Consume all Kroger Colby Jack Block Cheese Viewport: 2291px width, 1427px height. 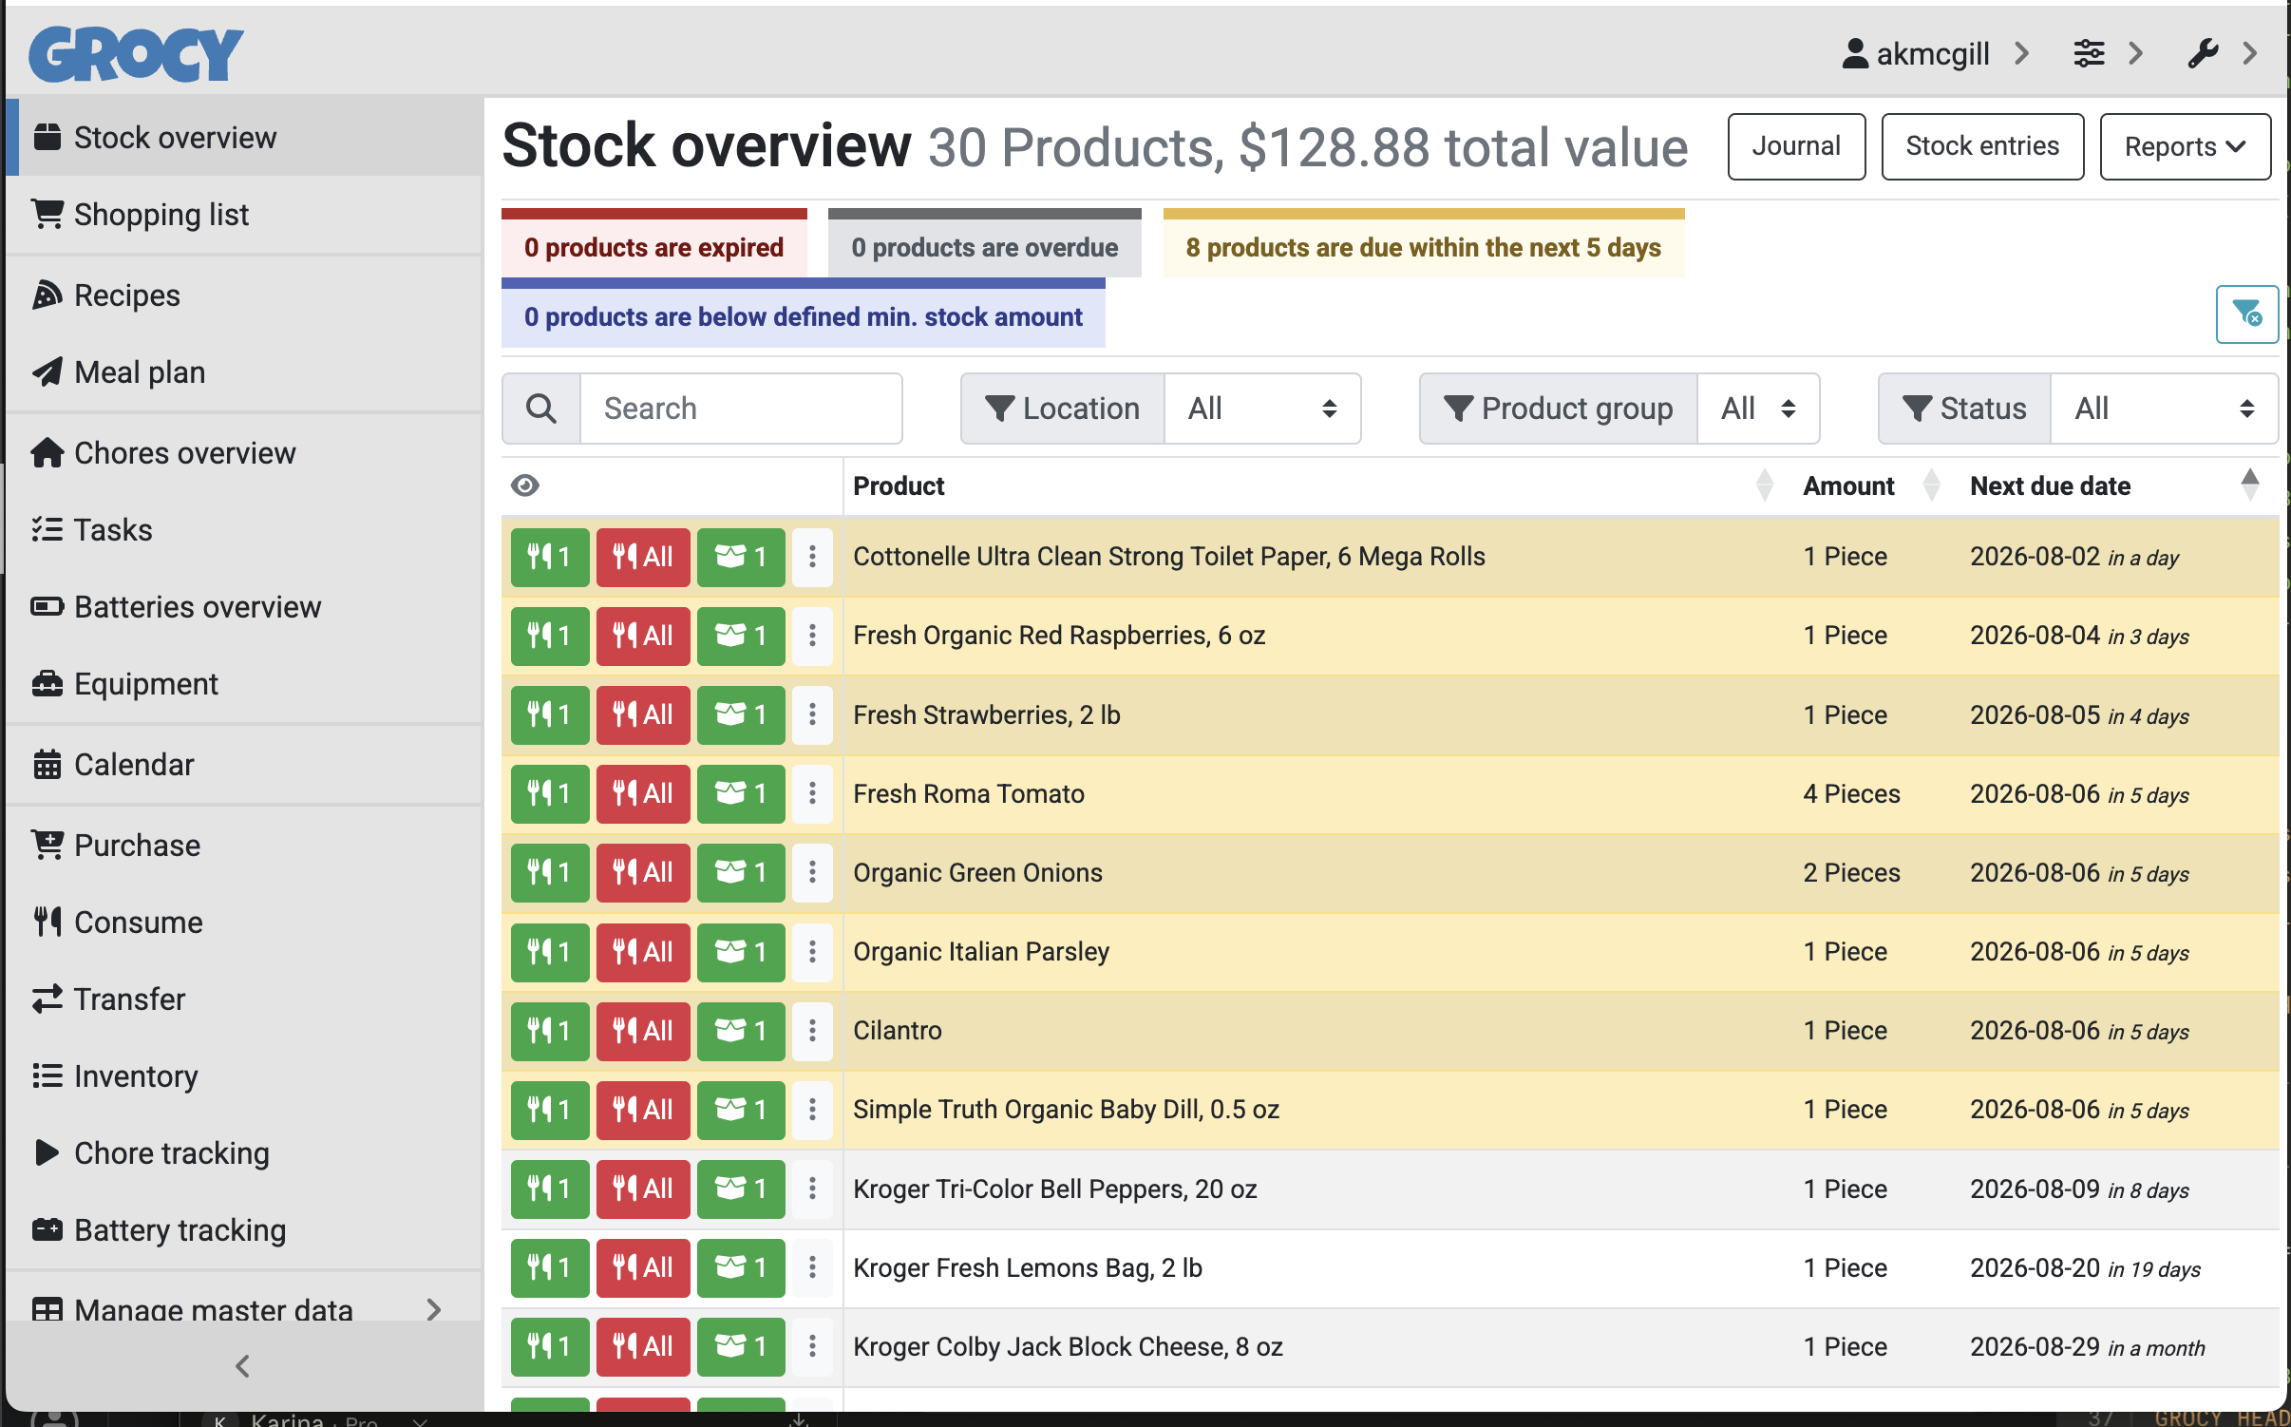point(643,1346)
